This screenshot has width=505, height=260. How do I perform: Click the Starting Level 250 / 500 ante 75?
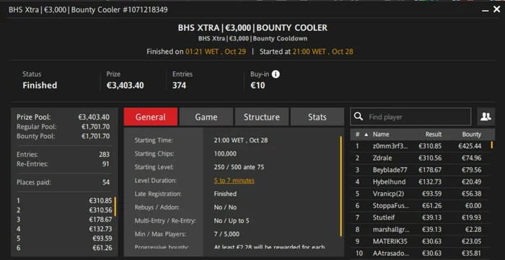[x=239, y=167]
